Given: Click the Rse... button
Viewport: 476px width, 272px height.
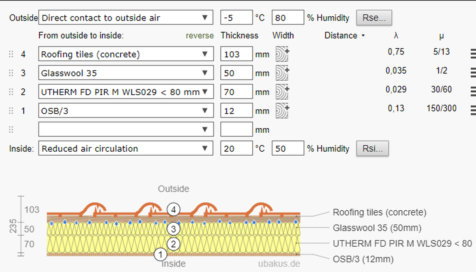Looking at the screenshot, I should click(x=374, y=18).
